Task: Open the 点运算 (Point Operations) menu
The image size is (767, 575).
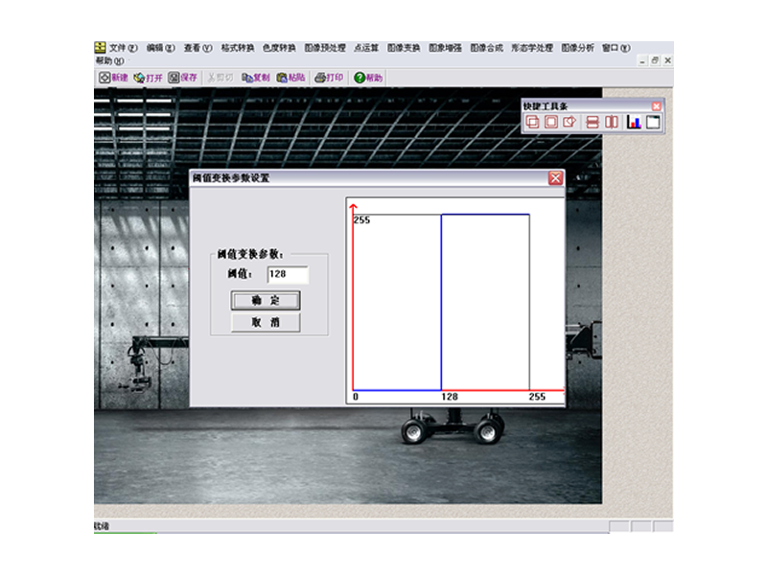Action: pyautogui.click(x=366, y=47)
